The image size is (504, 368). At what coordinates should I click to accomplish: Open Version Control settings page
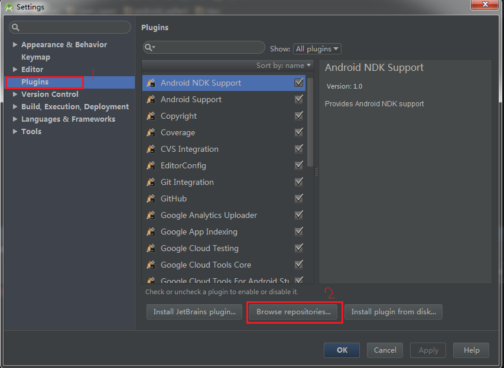tap(50, 94)
